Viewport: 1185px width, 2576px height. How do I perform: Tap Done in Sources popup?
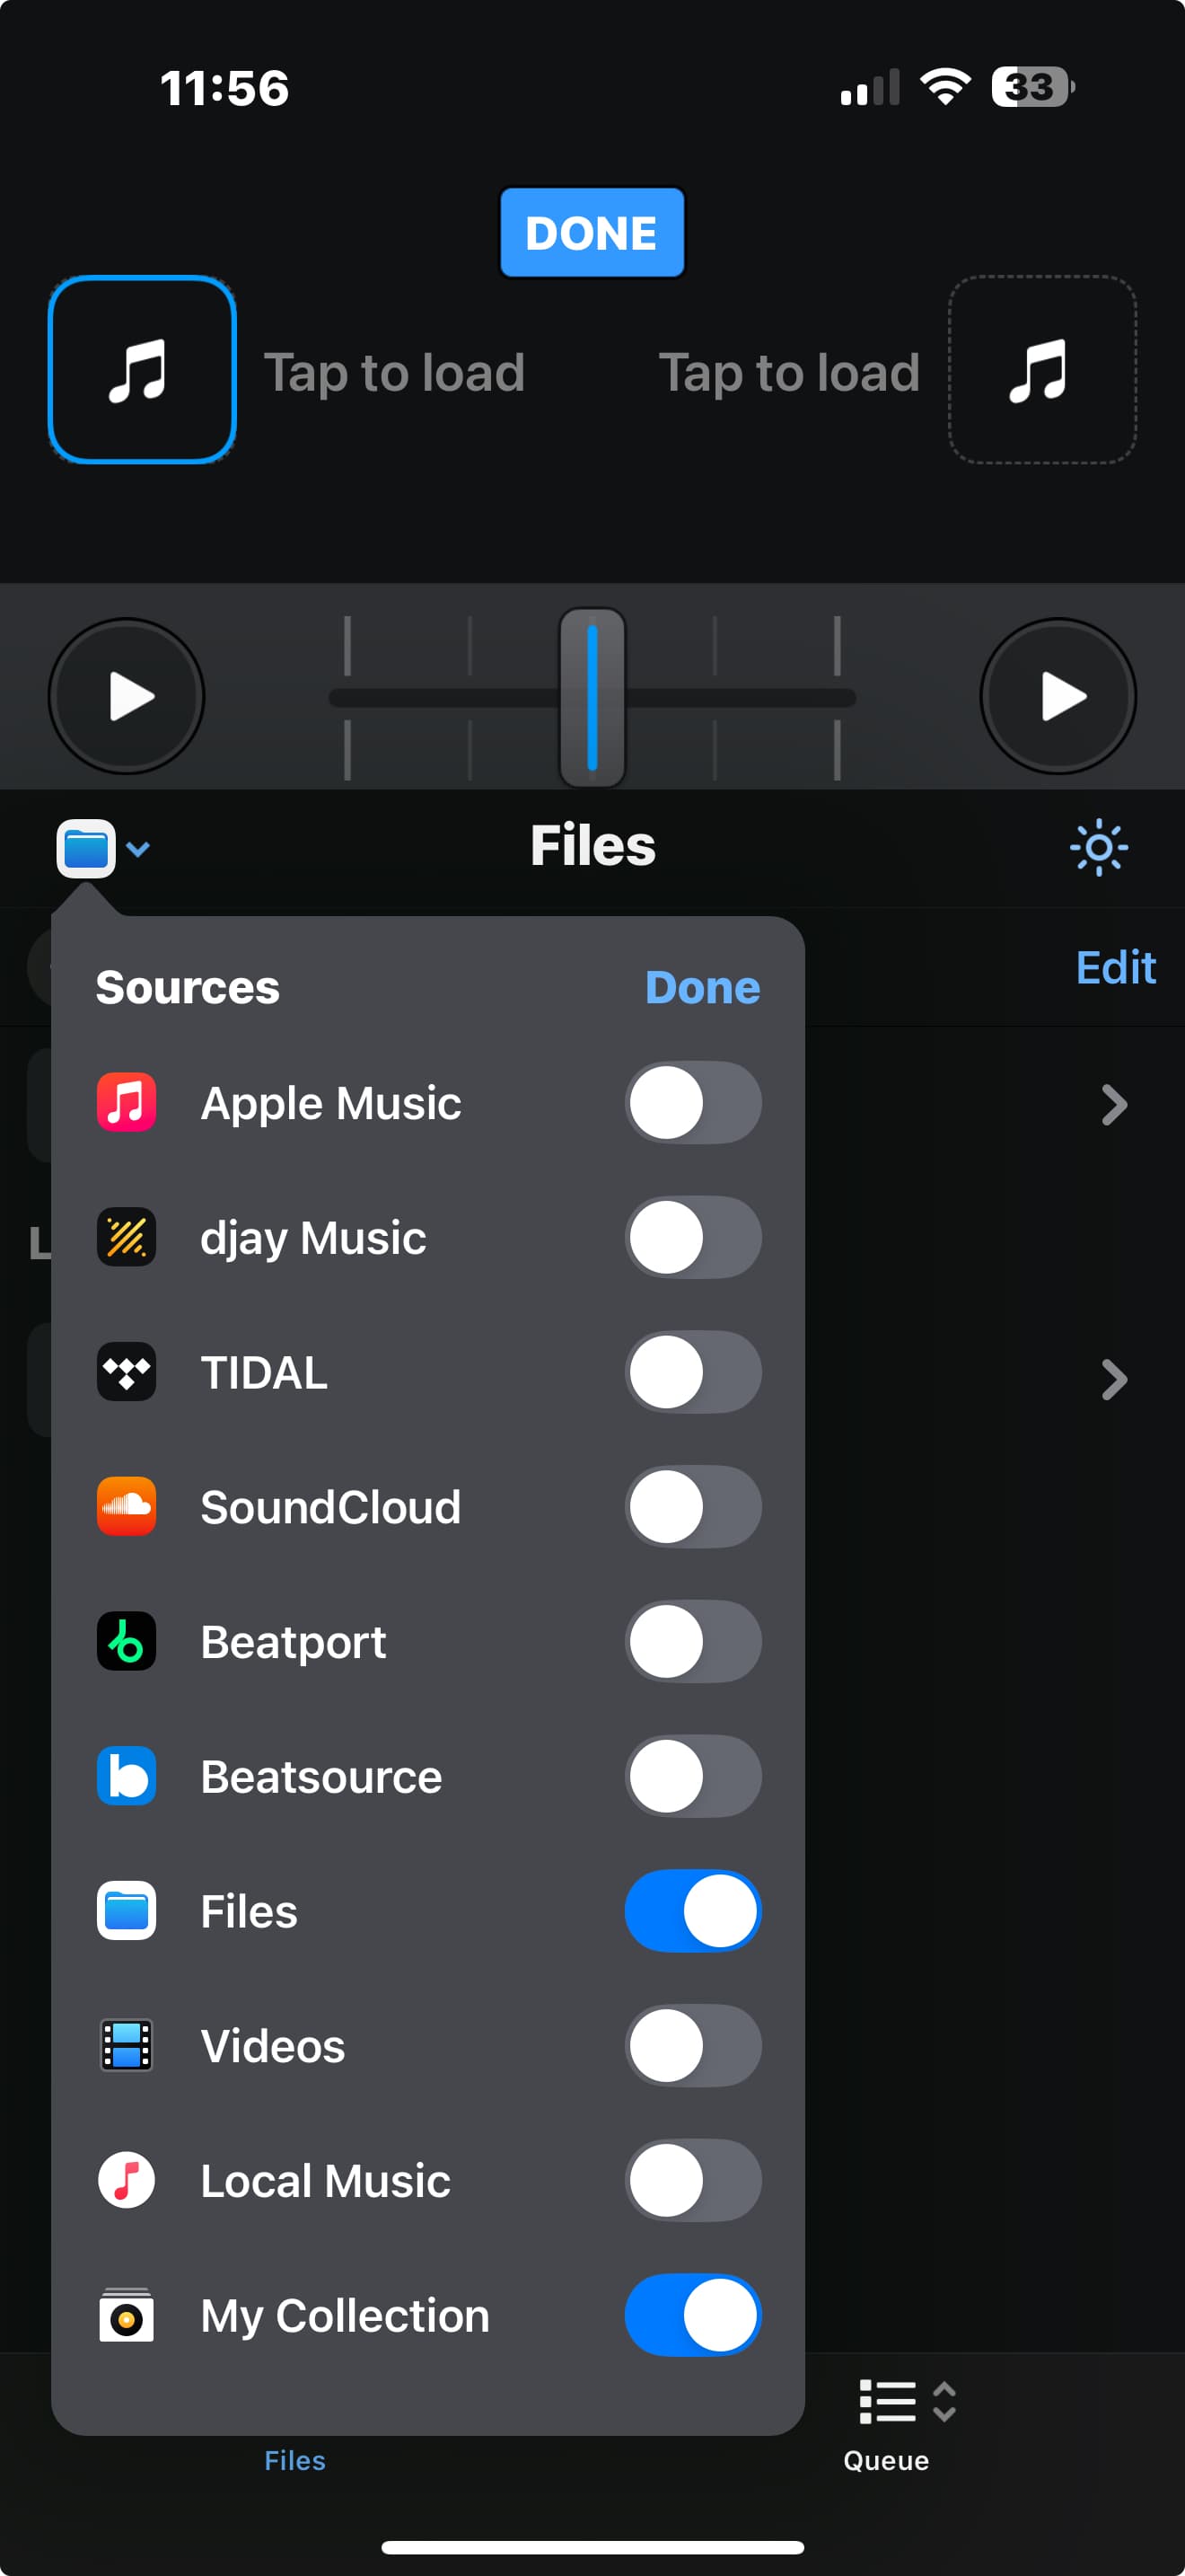[702, 988]
